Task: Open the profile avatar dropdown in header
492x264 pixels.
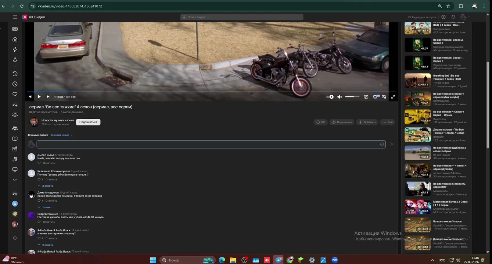Action: (465, 17)
